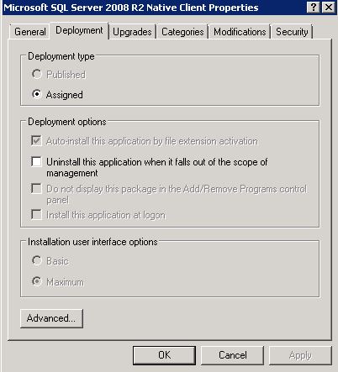
Task: Close the Native Client Properties dialog
Action: point(329,7)
